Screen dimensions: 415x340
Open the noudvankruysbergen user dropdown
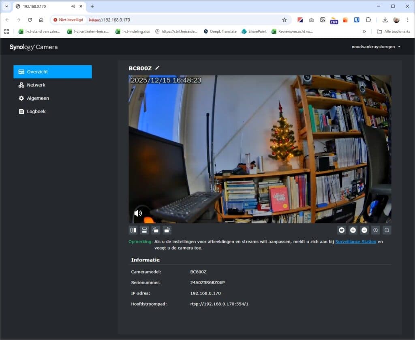[x=376, y=47]
